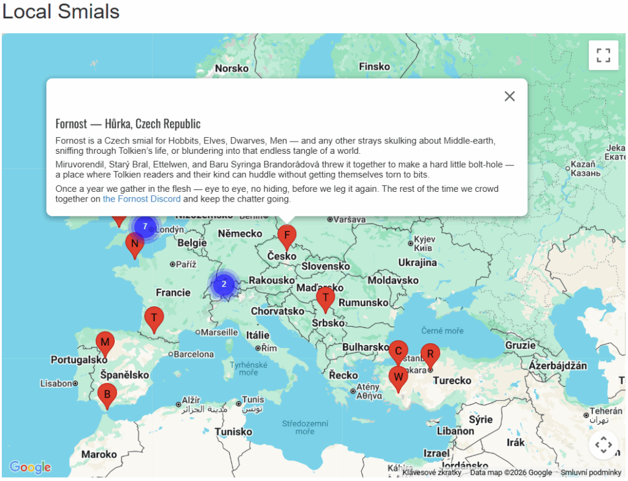Open map camera controls button

coord(603,445)
